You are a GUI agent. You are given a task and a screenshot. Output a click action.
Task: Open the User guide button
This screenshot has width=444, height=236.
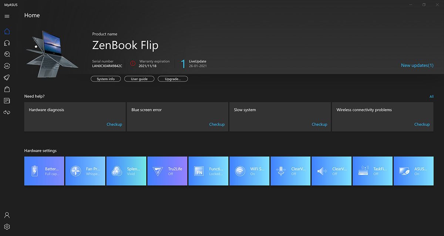[x=139, y=79]
